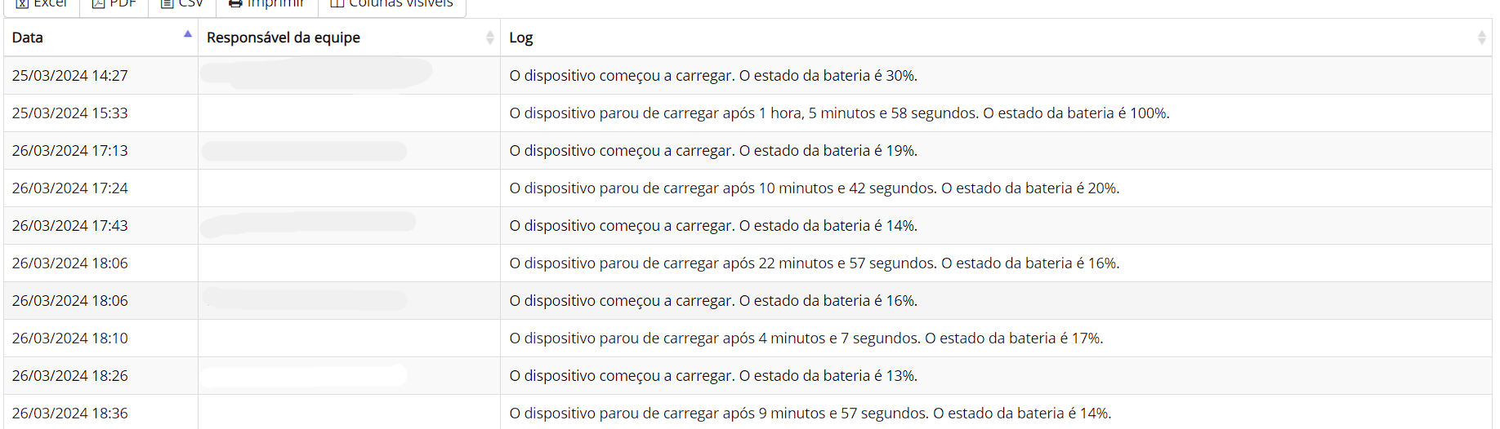Screen dimensions: 1500x429
Task: Sort by the Log column header
Action: [521, 38]
